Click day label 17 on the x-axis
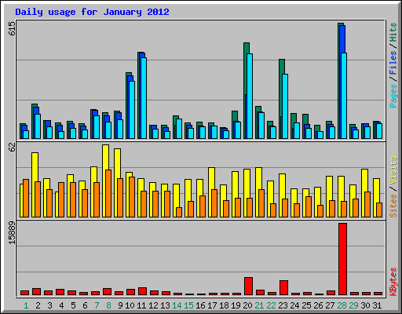 pyautogui.click(x=212, y=305)
